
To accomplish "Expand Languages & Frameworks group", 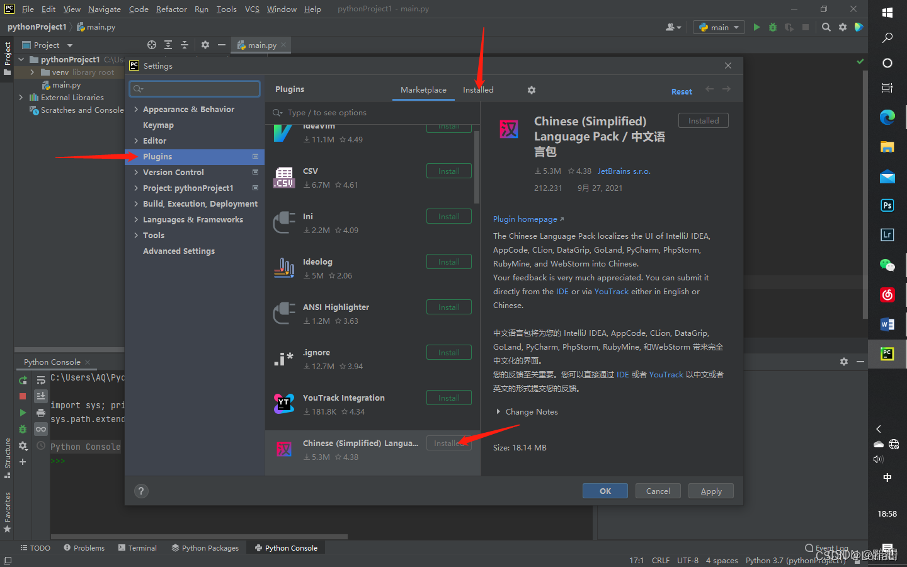I will tap(136, 220).
